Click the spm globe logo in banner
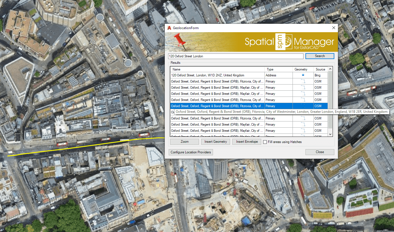The height and width of the screenshot is (232, 394). tap(284, 42)
